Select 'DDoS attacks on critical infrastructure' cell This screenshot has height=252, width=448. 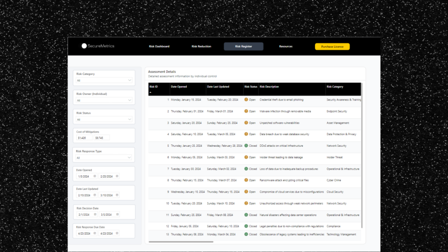point(281,146)
